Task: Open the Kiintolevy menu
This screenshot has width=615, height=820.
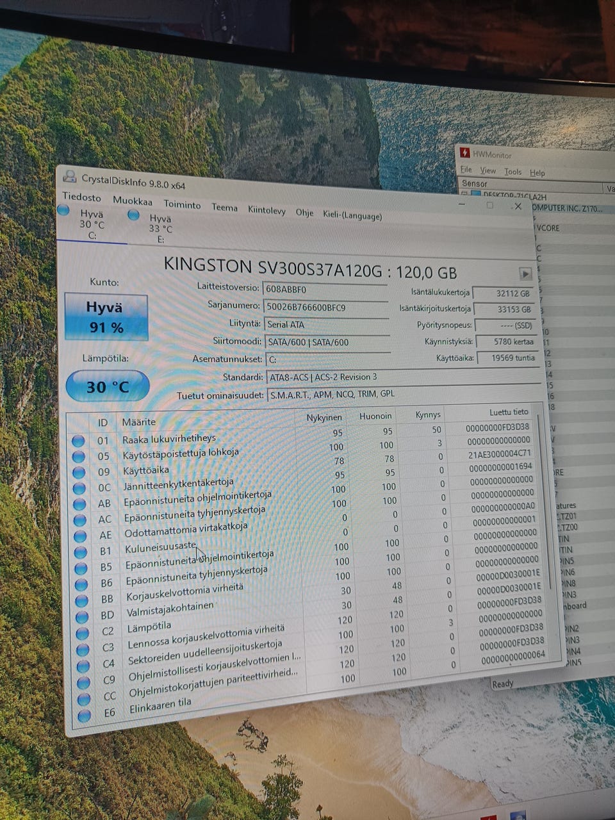Action: pos(266,210)
